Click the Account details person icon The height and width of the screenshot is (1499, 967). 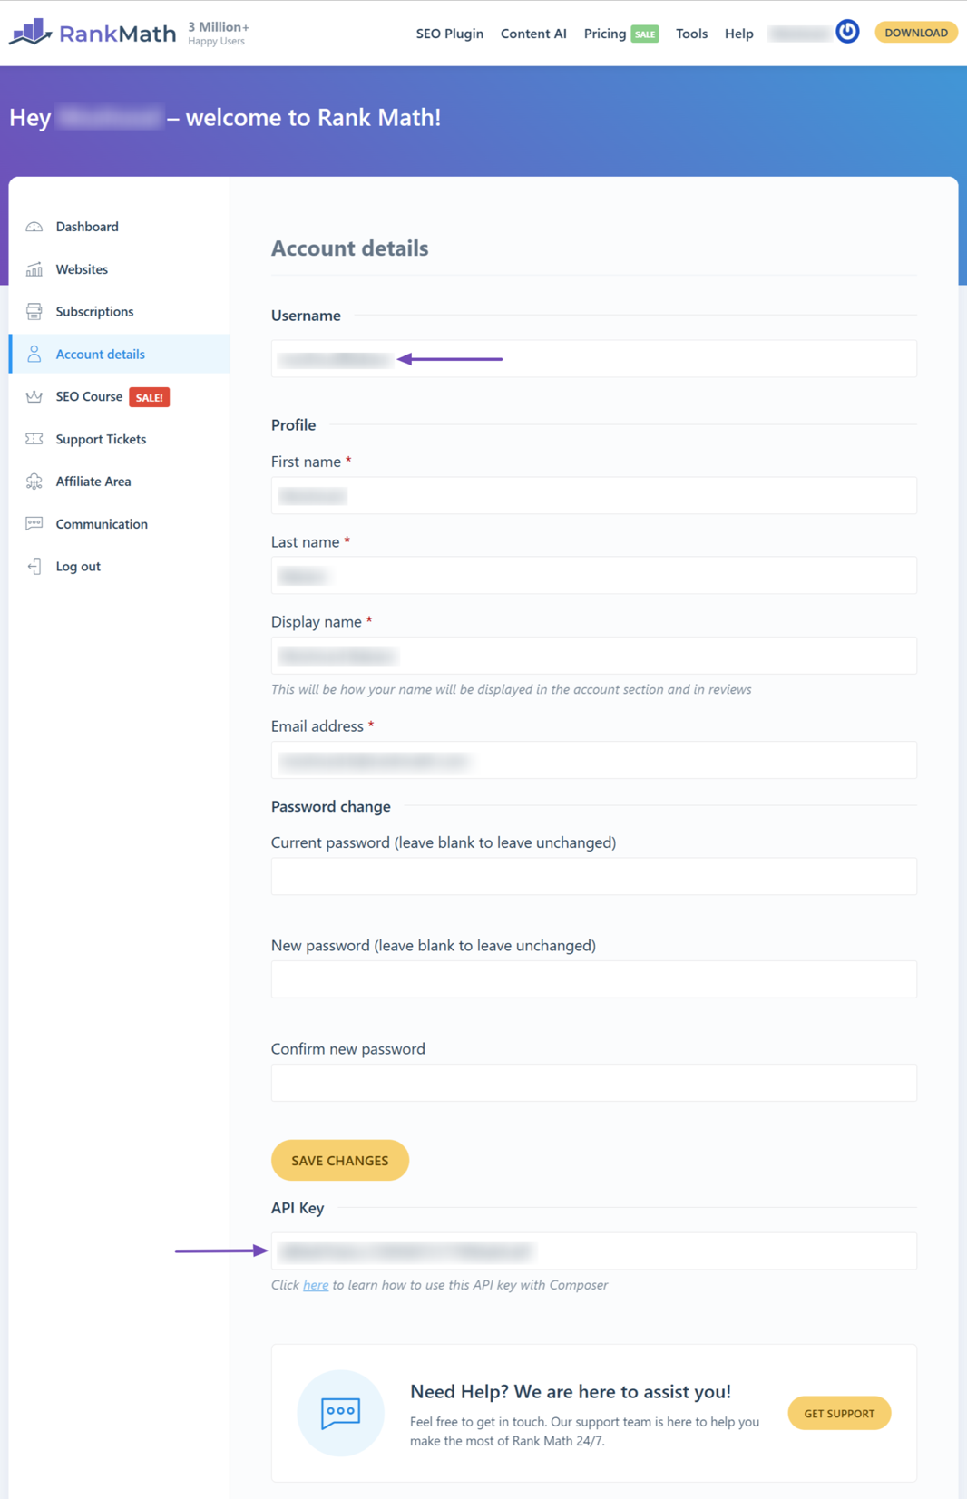[x=34, y=355]
